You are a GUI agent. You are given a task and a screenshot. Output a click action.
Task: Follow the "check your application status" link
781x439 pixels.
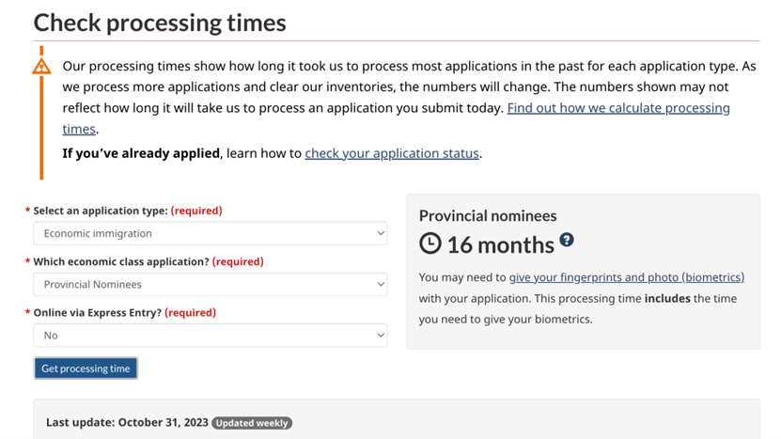(392, 153)
